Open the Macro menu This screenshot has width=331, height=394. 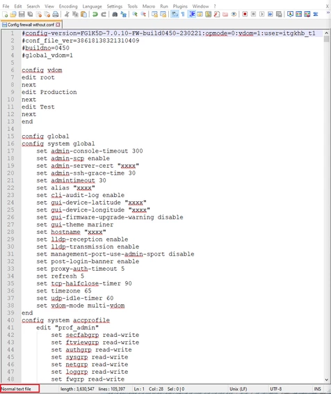click(149, 6)
